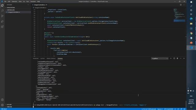
Task: Open the Edit menu
Action: tap(9, 2)
